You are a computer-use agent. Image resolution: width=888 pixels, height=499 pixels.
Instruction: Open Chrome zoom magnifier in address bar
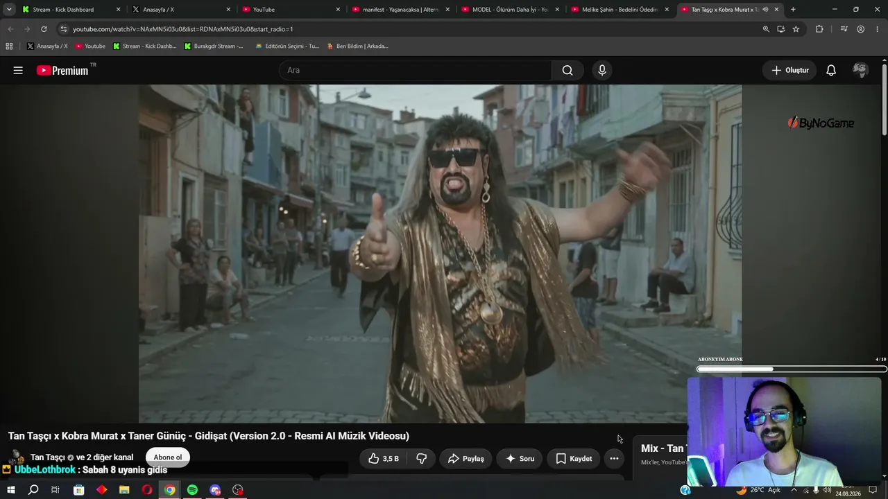tap(766, 29)
